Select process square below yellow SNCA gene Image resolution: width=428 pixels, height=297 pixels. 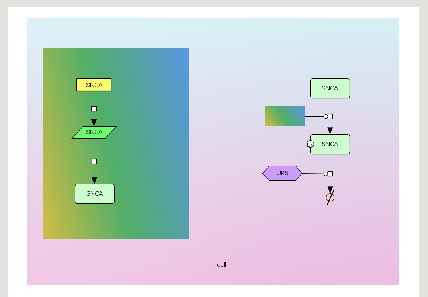(94, 109)
